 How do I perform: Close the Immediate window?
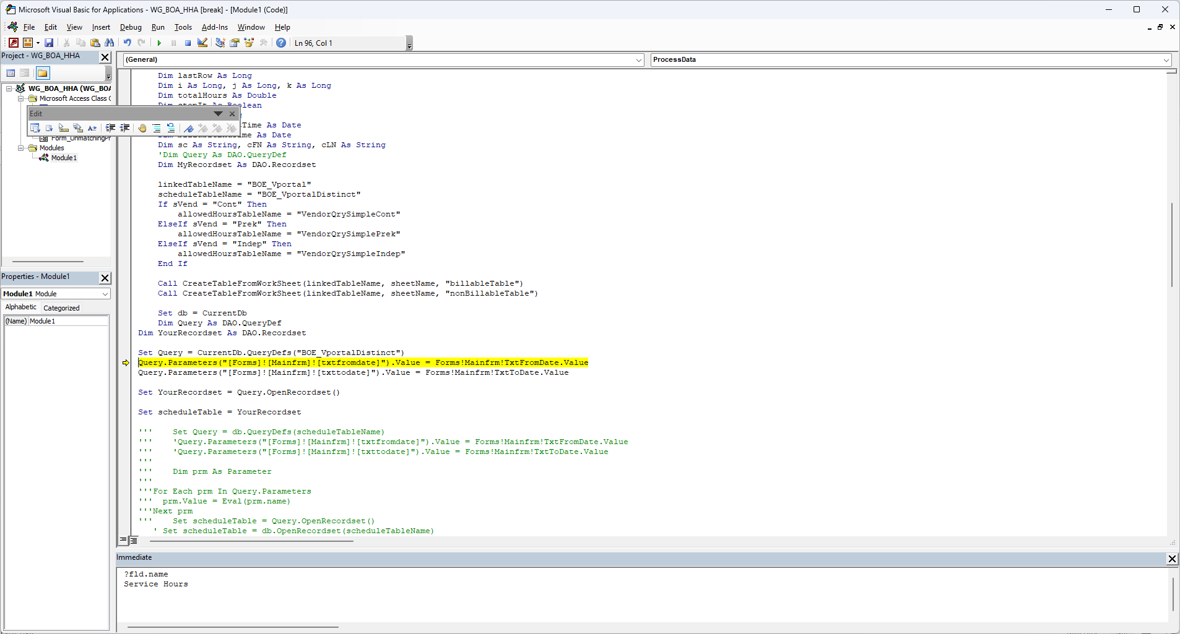click(1172, 559)
